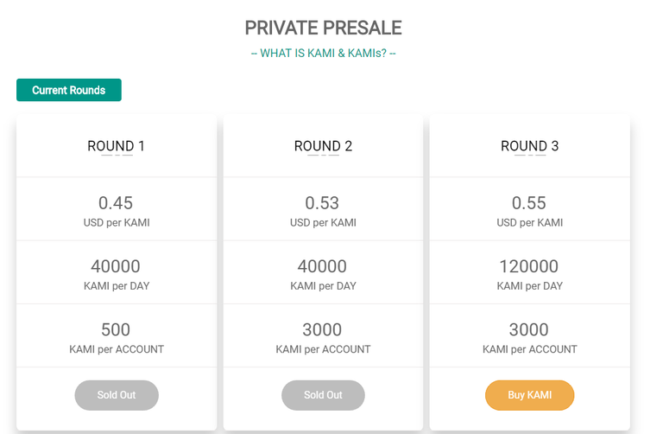Click Round 2 Sold Out button
Viewport: 663px width, 434px height.
pyautogui.click(x=323, y=395)
